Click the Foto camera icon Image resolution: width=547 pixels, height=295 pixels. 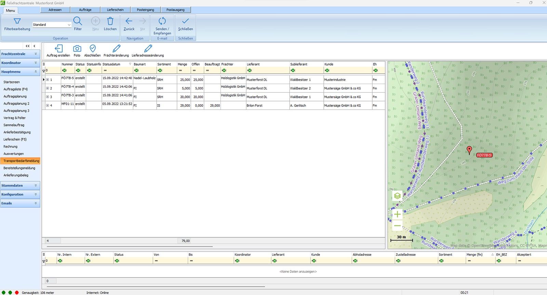pyautogui.click(x=77, y=48)
